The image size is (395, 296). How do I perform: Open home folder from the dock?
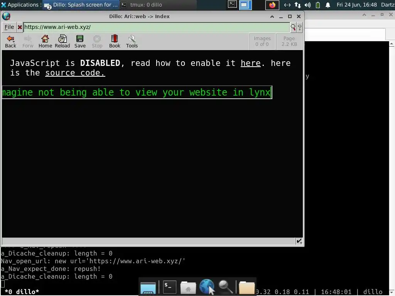point(188,288)
